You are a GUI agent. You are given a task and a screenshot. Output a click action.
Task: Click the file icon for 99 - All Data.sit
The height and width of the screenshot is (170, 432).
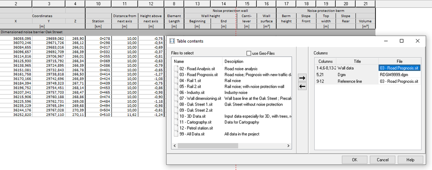[x=176, y=134]
